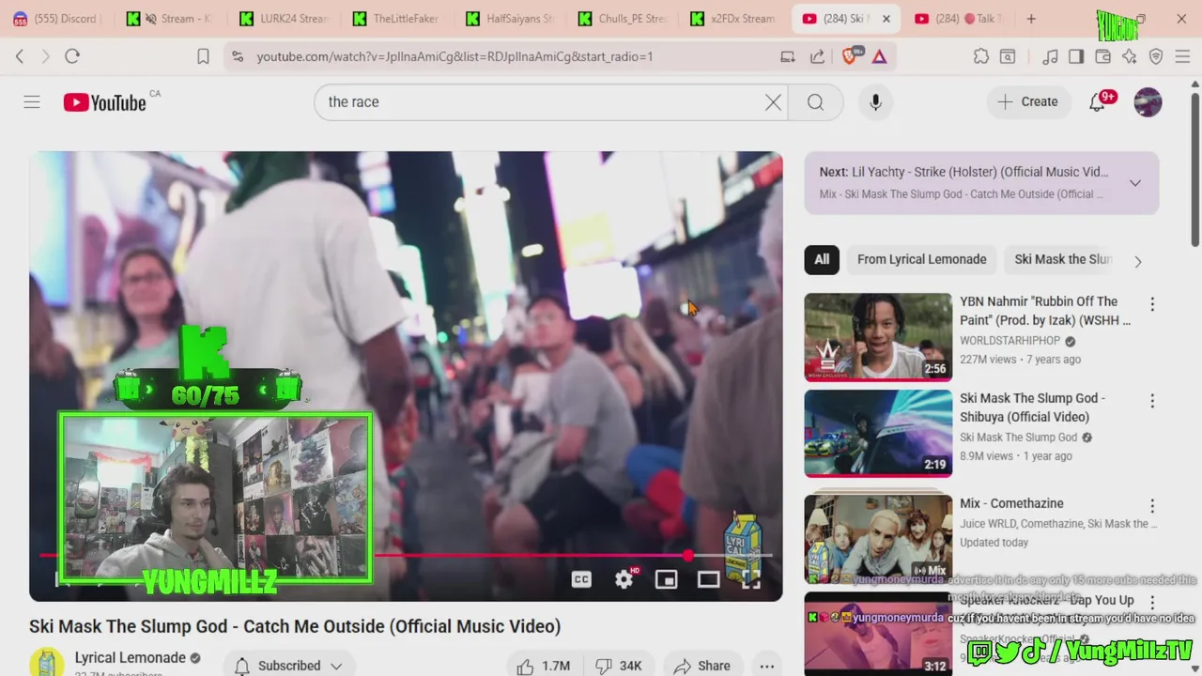Open video settings gear
The image size is (1202, 676).
(x=624, y=579)
